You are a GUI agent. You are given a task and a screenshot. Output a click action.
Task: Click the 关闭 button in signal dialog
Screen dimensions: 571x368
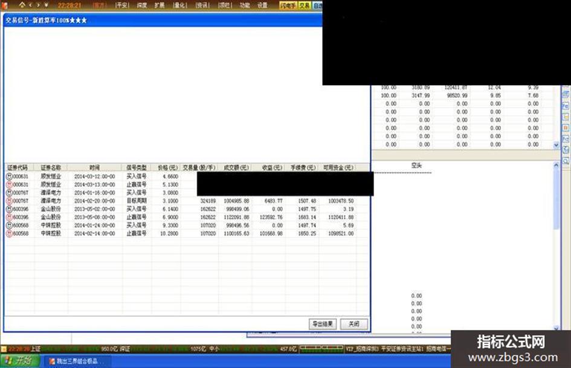pyautogui.click(x=354, y=323)
